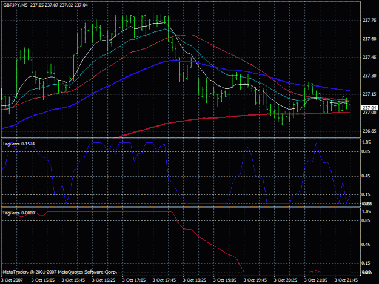
Task: Click the 3 Oct 2007 date label
Action: pos(12,280)
